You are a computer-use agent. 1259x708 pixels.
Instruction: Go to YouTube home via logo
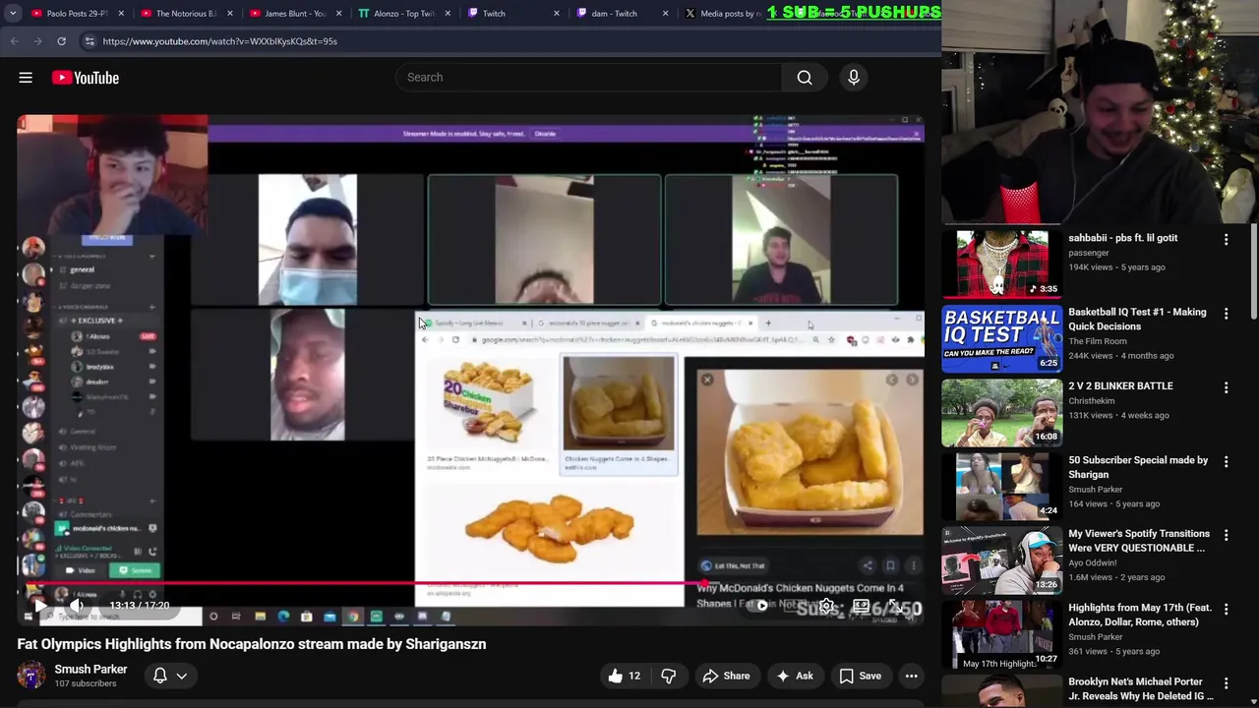(86, 78)
